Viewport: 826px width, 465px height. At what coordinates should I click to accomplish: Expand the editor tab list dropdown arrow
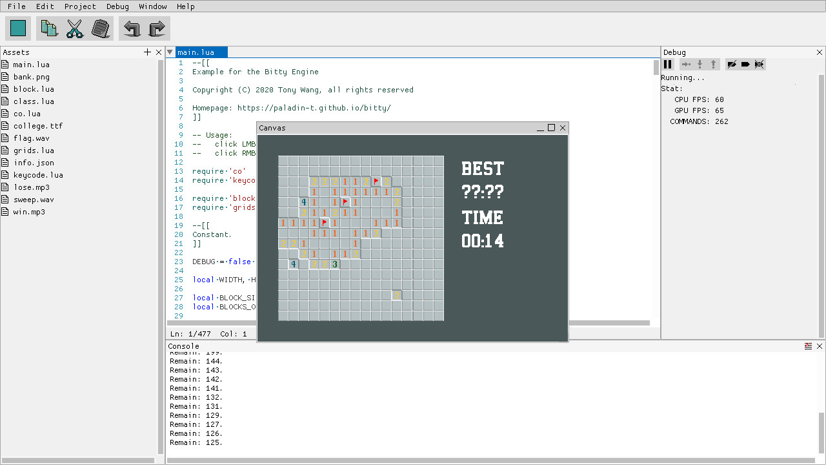tap(170, 52)
